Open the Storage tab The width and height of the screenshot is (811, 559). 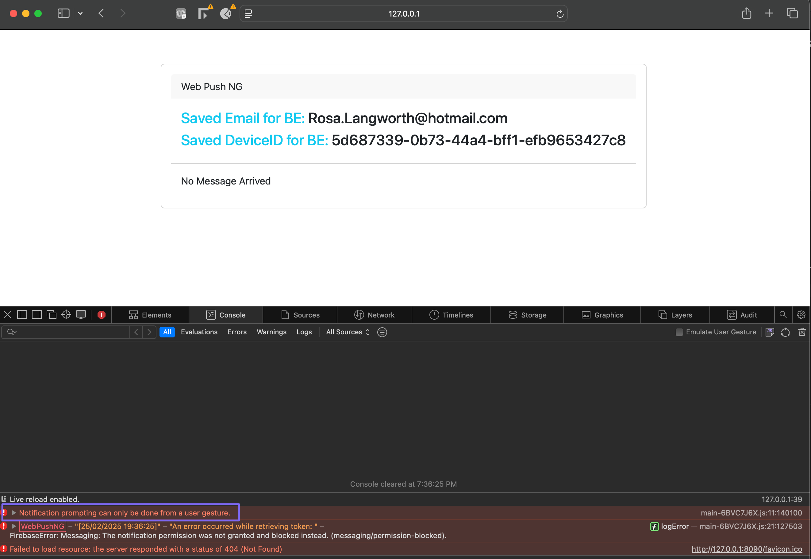(528, 315)
